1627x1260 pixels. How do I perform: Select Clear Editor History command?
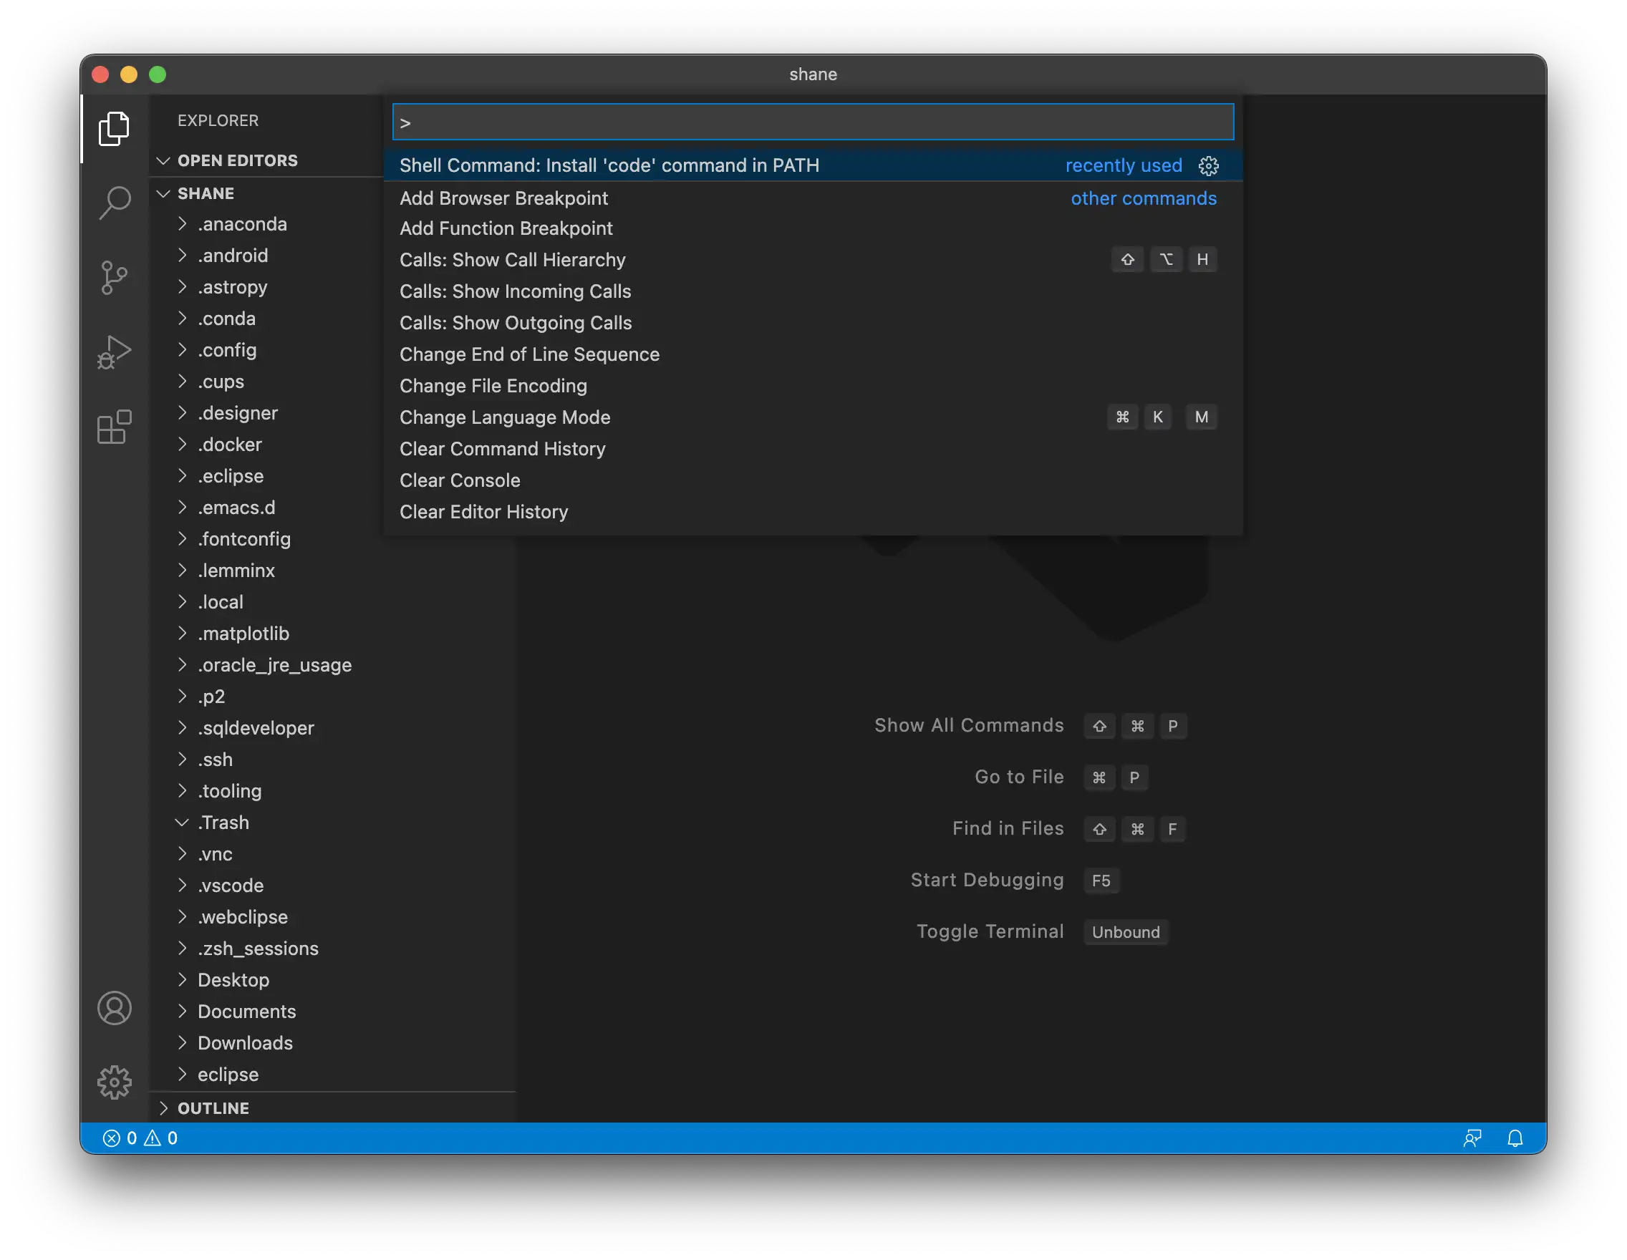(x=813, y=512)
